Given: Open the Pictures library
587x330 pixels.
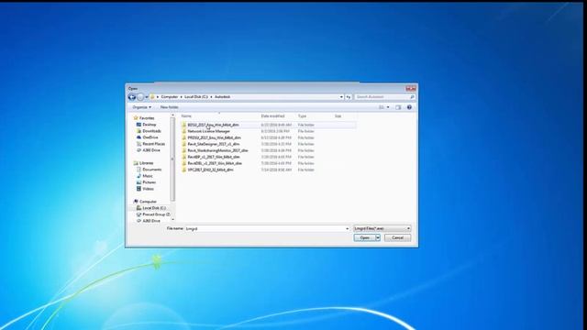Looking at the screenshot, I should pyautogui.click(x=149, y=182).
